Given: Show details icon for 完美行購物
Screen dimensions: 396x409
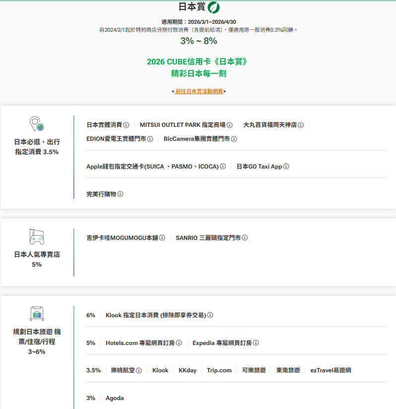Looking at the screenshot, I should click(x=120, y=194).
